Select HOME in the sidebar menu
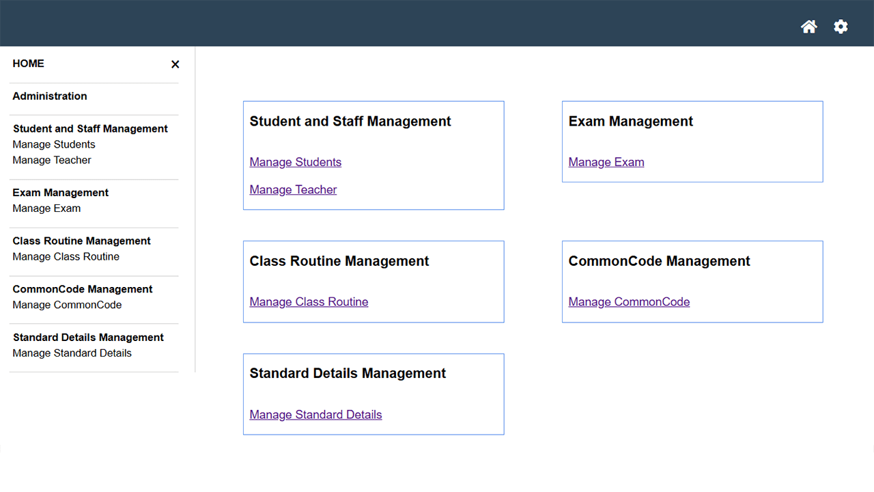This screenshot has height=492, width=874. [29, 64]
